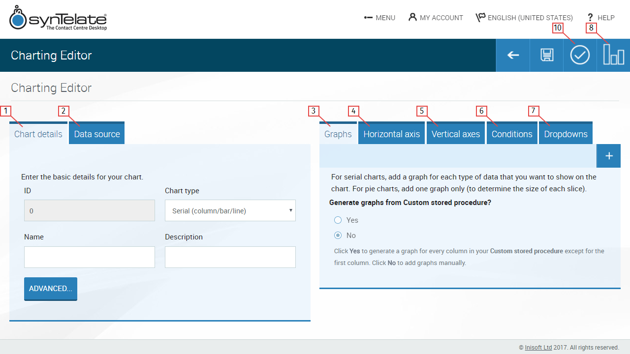The width and height of the screenshot is (630, 354).
Task: Open the English (United States) language selector
Action: (524, 18)
